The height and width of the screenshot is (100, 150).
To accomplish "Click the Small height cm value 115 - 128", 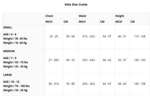I will coord(139,36).
